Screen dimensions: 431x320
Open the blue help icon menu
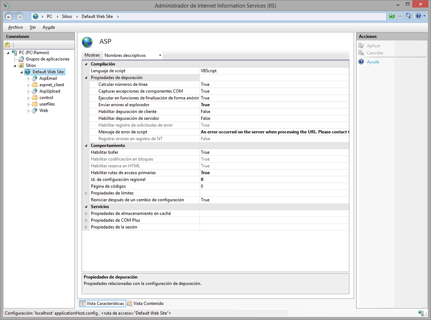[420, 16]
